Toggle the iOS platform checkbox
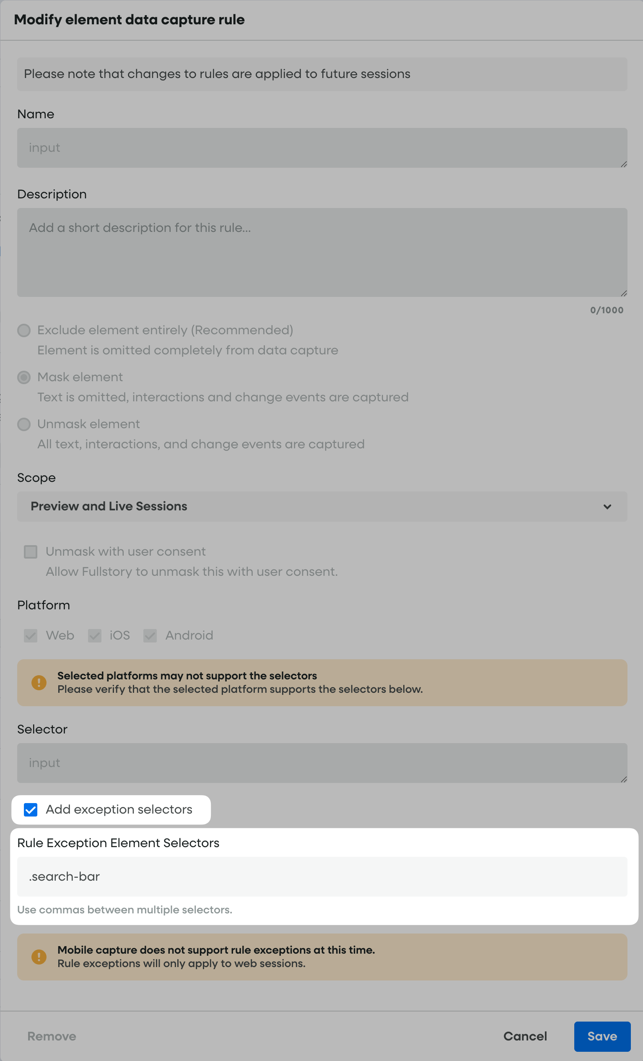Image resolution: width=643 pixels, height=1061 pixels. point(95,636)
